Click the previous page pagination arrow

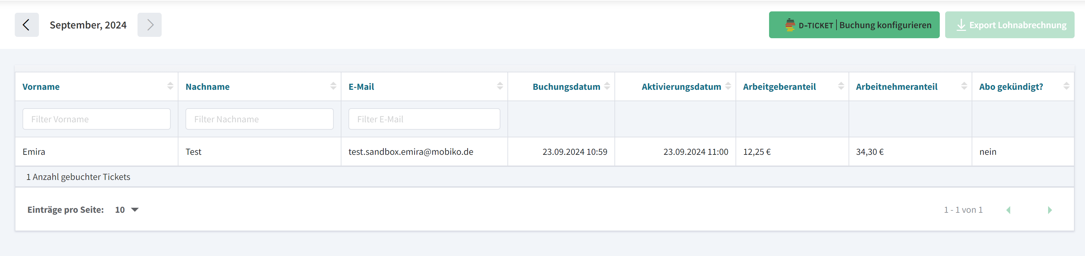[1008, 210]
